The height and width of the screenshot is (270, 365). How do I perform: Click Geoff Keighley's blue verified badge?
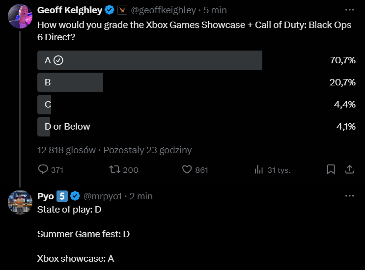point(110,10)
